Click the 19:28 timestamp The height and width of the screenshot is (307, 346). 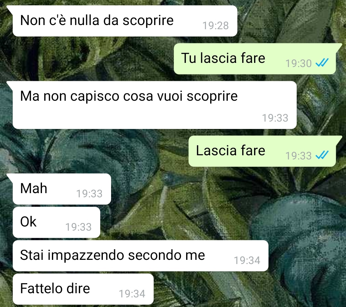click(x=216, y=26)
